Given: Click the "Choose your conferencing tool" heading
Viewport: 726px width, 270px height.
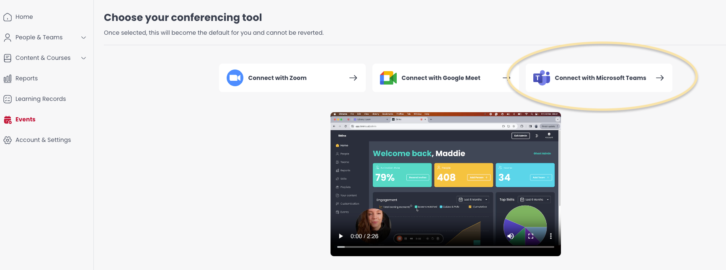Looking at the screenshot, I should 183,18.
